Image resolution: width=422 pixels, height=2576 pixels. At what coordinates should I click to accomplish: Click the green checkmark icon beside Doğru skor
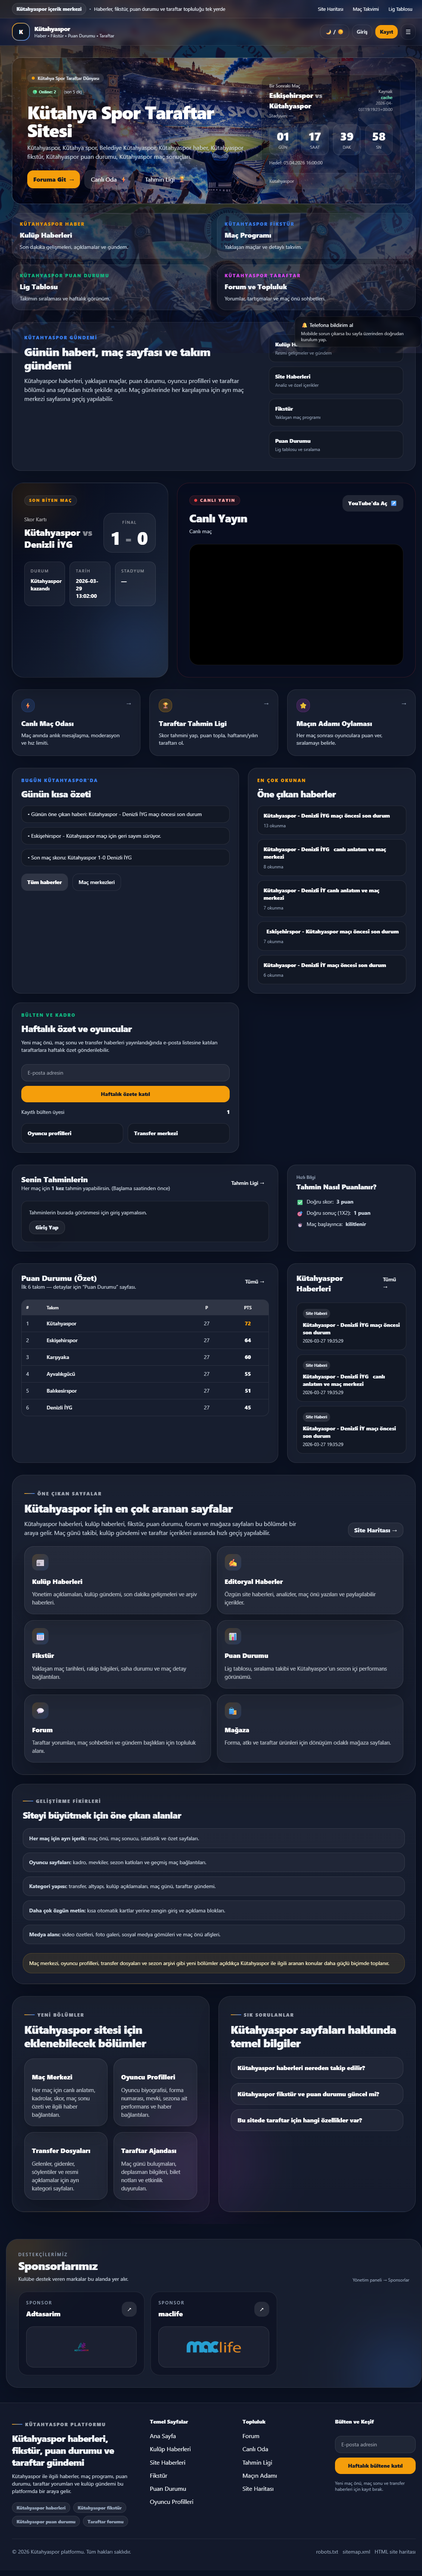(x=299, y=1202)
